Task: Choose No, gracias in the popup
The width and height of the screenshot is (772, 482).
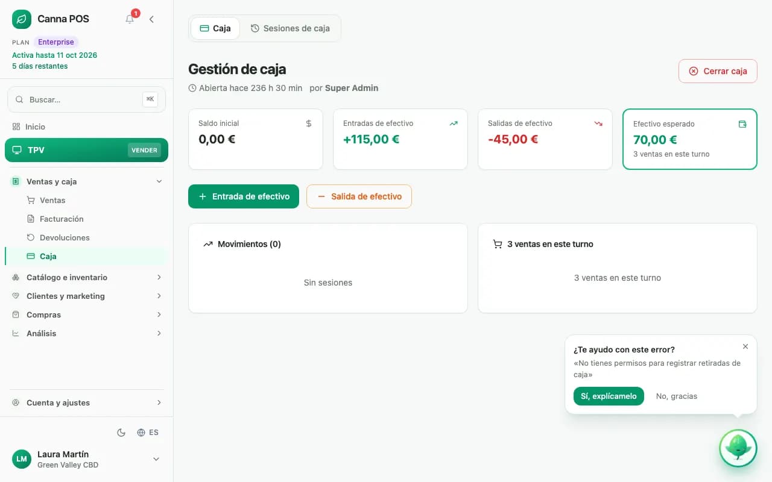Action: point(677,396)
